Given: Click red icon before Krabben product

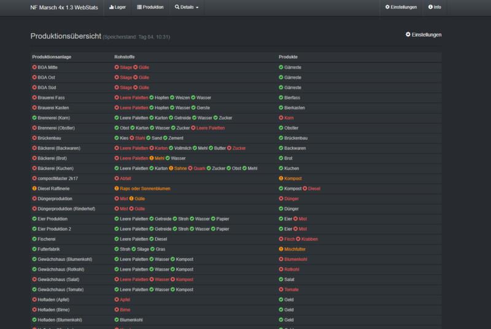Looking at the screenshot, I should [x=298, y=239].
